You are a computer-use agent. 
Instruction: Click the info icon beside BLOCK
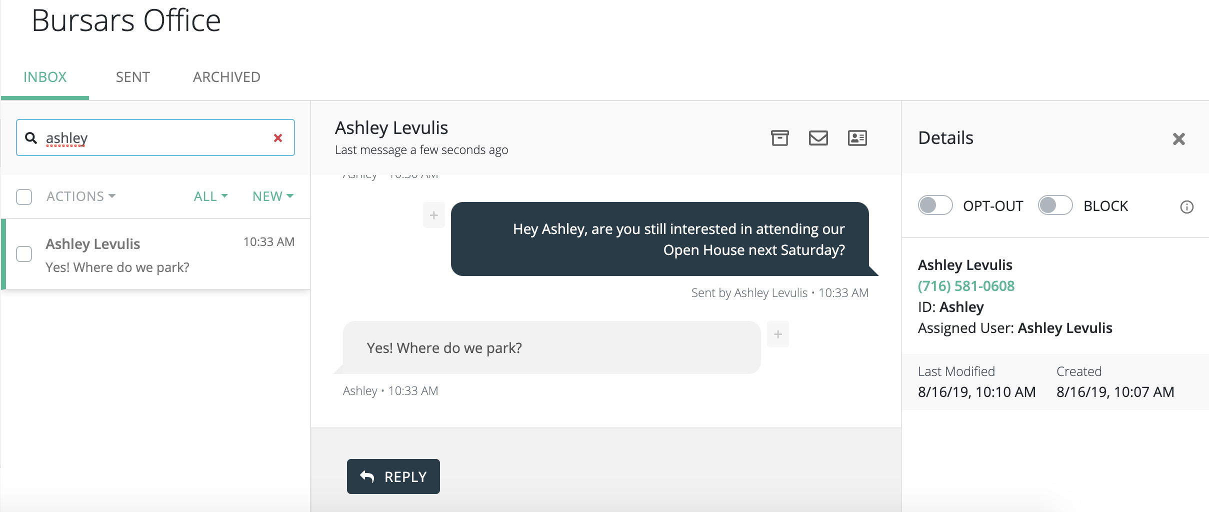[1186, 207]
